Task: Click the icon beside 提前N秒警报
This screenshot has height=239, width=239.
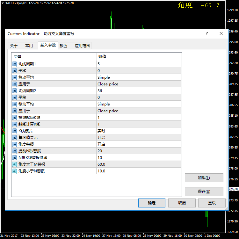Action: coord(14,151)
